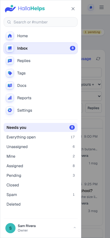Screen dimensions: 110x238
Task: Click the Owner role text
Action: (x=23, y=230)
